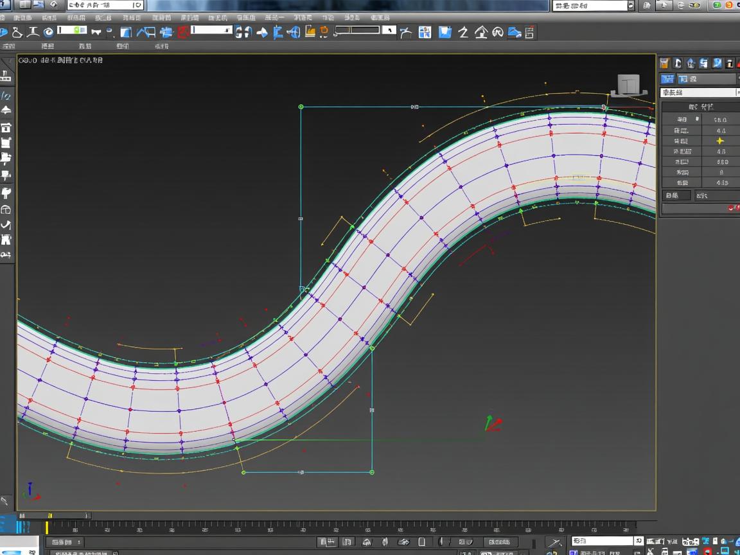
Task: Click the blue grid icon next to the house icon
Action: (x=425, y=32)
